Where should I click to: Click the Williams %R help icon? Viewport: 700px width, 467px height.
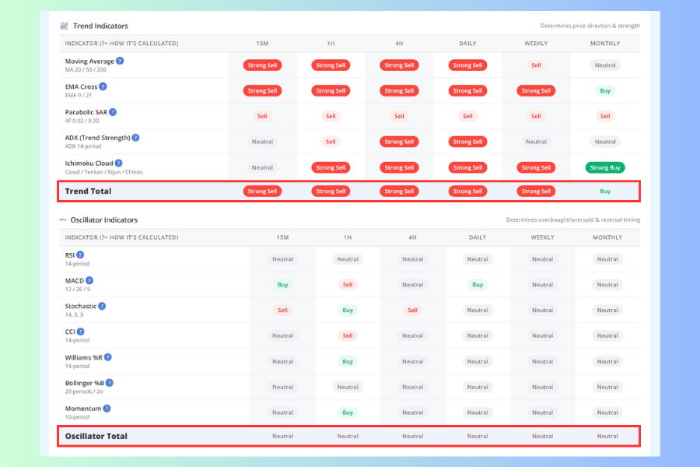[107, 357]
